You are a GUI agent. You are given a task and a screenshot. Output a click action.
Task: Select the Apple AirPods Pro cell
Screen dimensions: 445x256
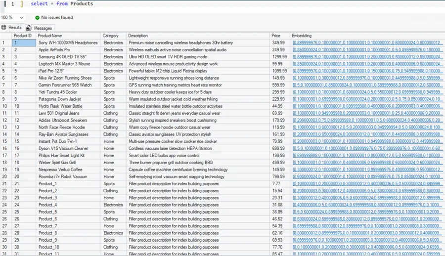coord(68,50)
